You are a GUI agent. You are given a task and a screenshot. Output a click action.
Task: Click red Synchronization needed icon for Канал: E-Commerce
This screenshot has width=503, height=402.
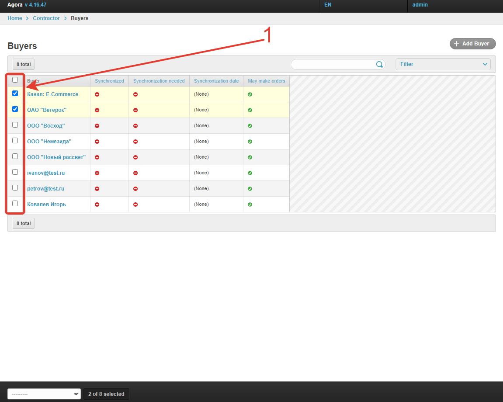click(x=135, y=94)
